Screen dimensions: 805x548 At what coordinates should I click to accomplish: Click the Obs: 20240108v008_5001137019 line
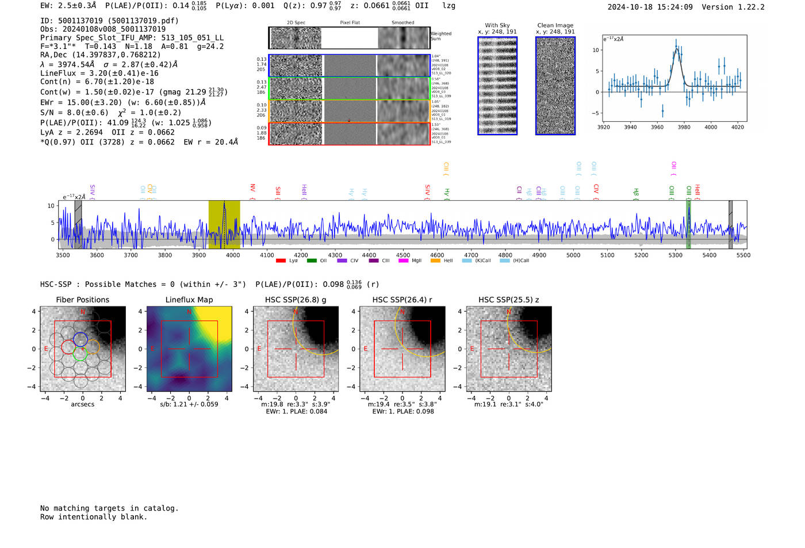coord(103,29)
